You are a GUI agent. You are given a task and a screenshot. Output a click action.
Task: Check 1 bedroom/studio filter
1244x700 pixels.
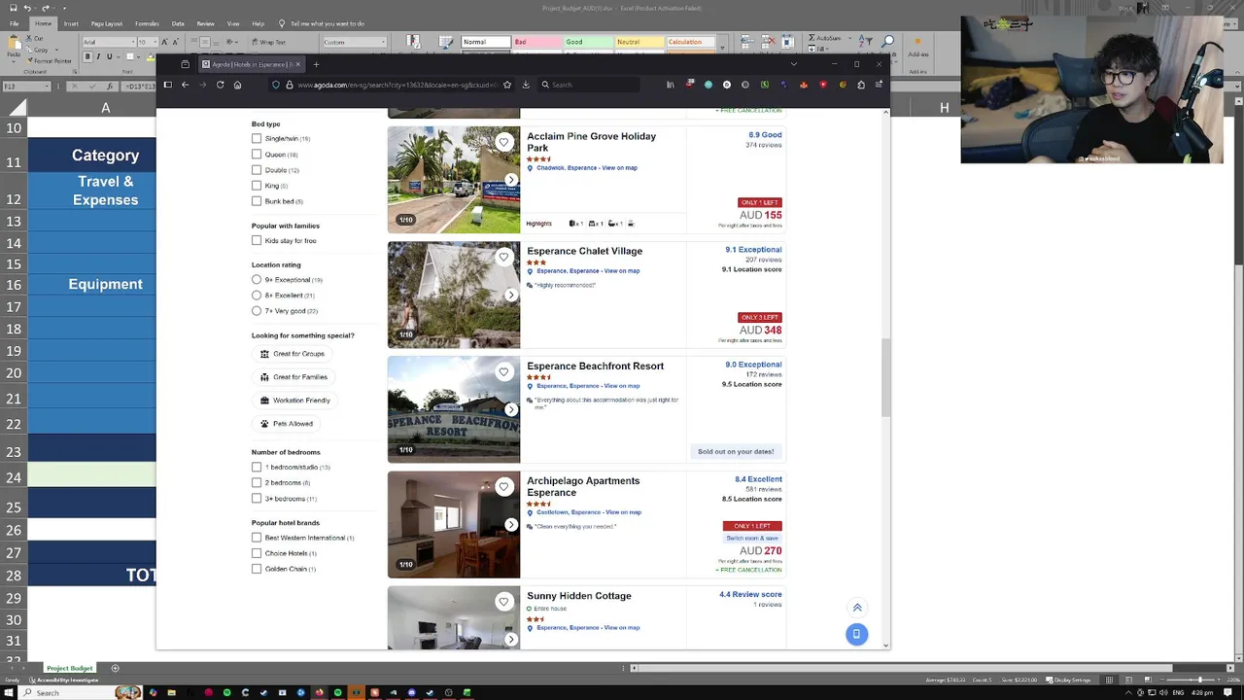click(257, 468)
